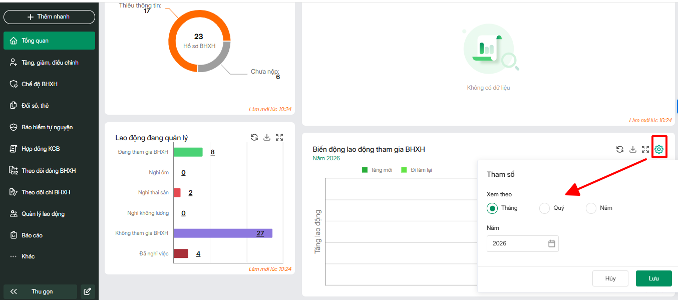Select the Tháng radio option
Viewport: 678px width, 300px height.
pos(493,208)
